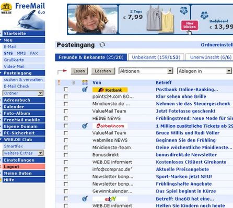Viewport: 233px width, 208px height.
Task: Tick checkbox for airberlin.com message
Action: pos(66,126)
